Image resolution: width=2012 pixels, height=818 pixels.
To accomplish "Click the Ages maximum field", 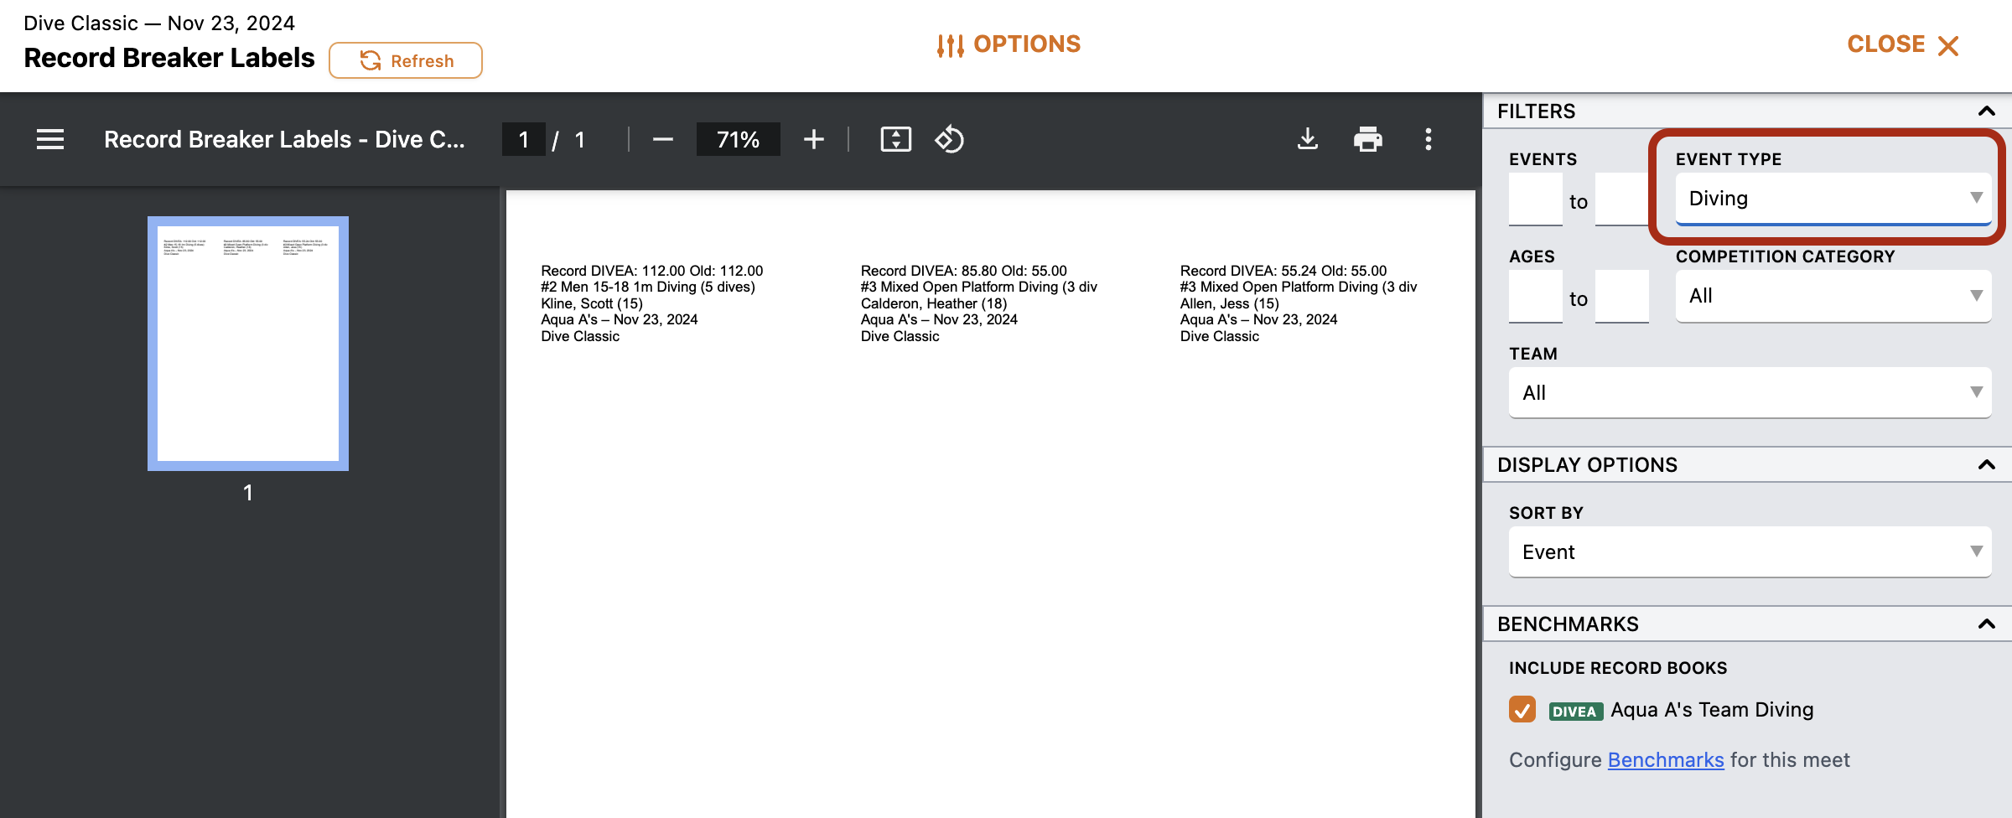I will pos(1621,297).
